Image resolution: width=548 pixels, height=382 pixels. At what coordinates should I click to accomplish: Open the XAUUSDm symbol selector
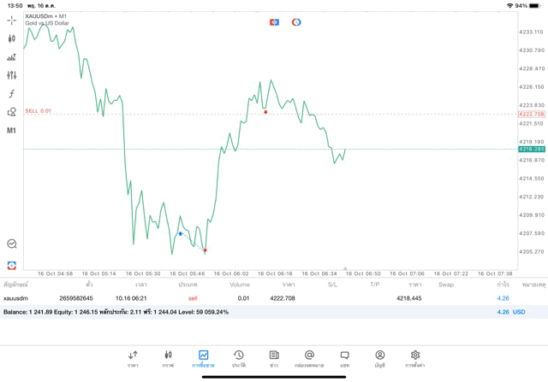(x=48, y=16)
